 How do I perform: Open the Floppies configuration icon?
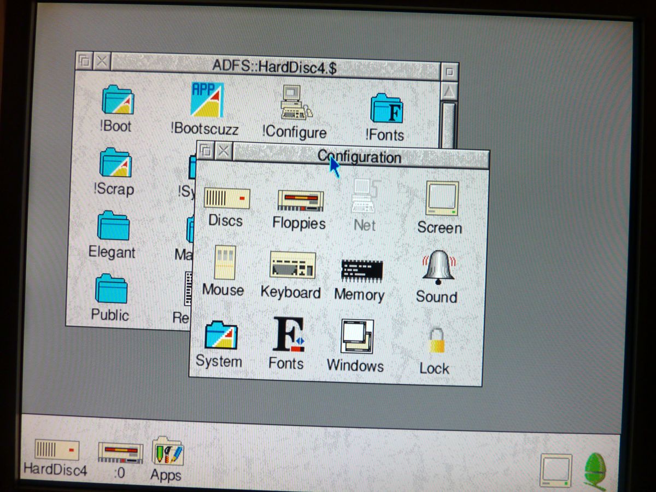tap(300, 201)
